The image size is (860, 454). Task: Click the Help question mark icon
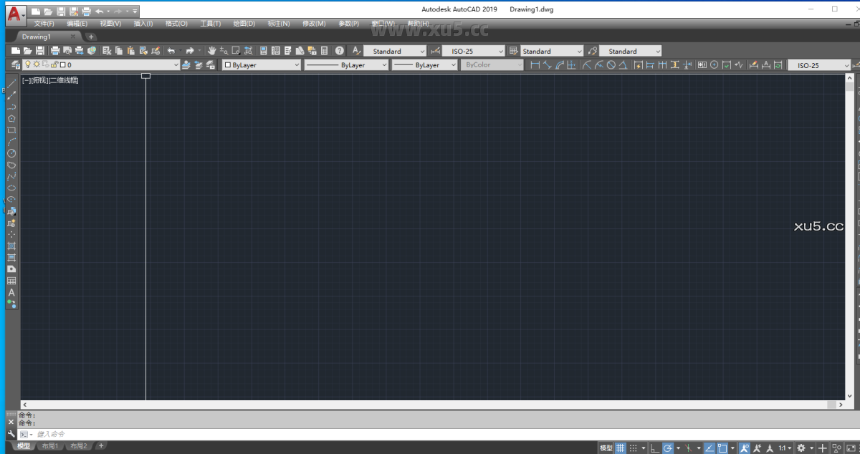(x=339, y=51)
